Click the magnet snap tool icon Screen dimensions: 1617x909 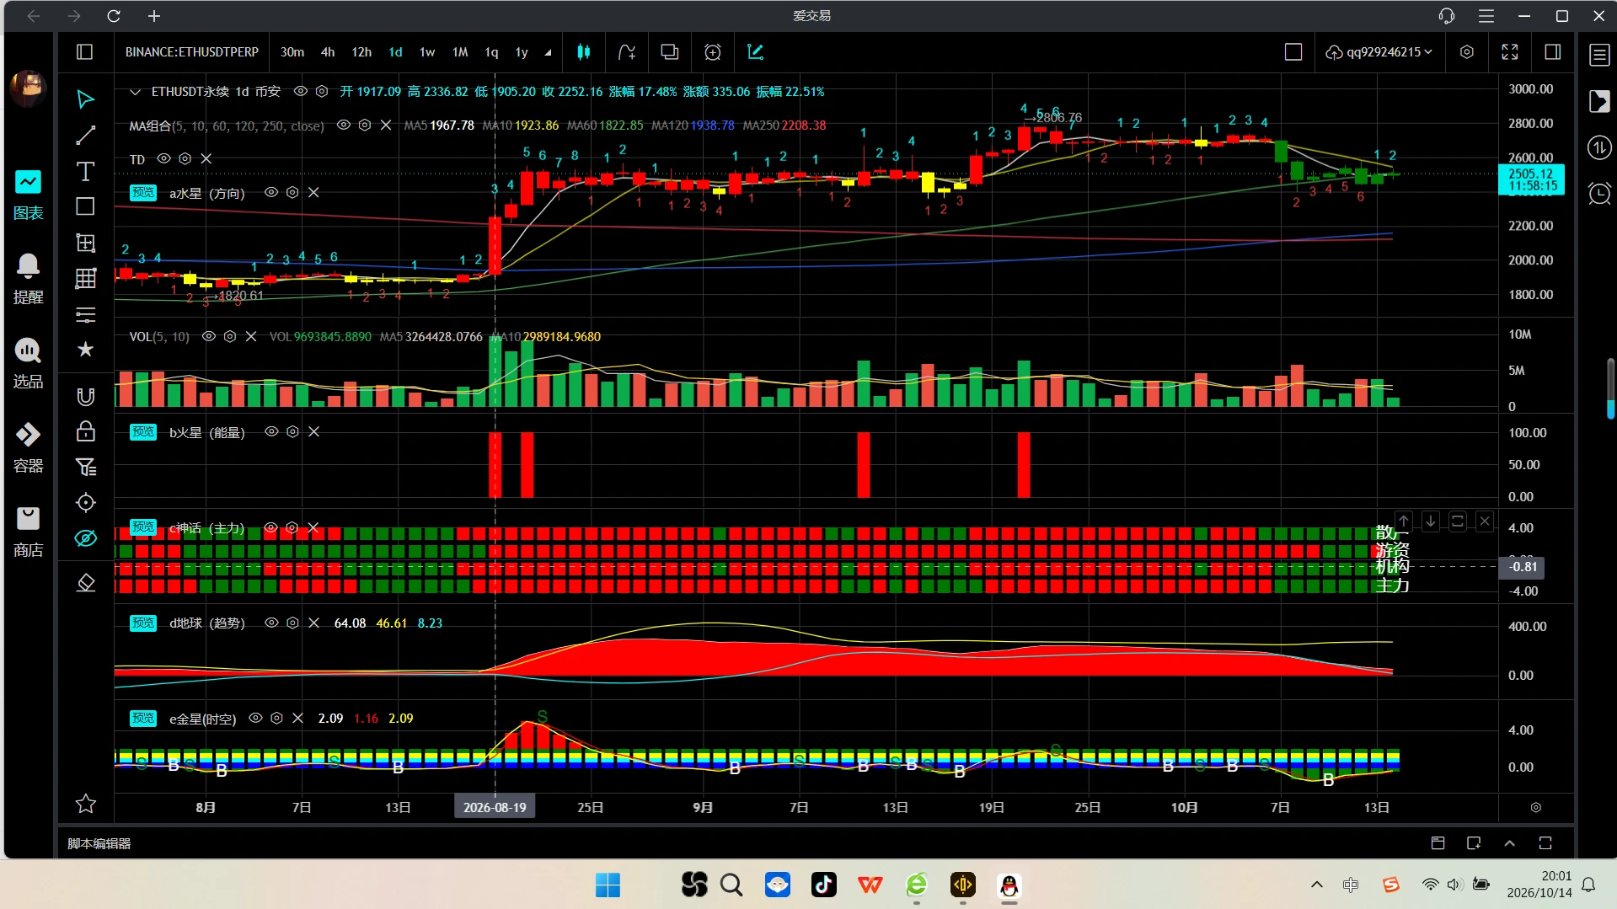point(85,397)
